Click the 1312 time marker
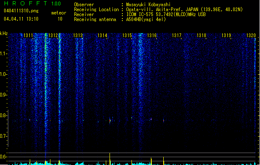260x165 pixels. coord(53,35)
